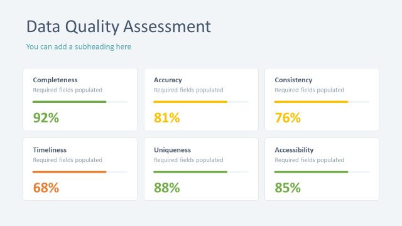
Task: Click the yellow Accuracy progress bar
Action: pos(190,102)
